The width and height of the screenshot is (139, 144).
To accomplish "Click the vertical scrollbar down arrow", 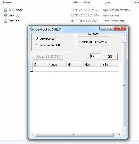I will (124, 130).
